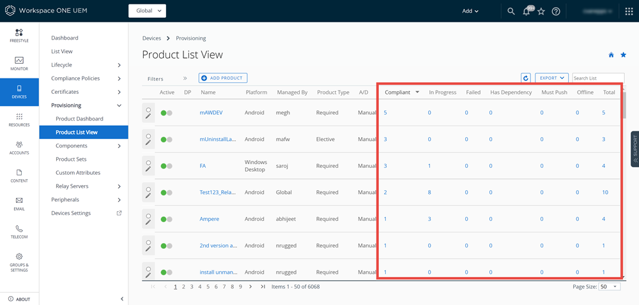Viewport: 639px width, 305px height.
Task: Click the Add Product button
Action: (x=223, y=78)
